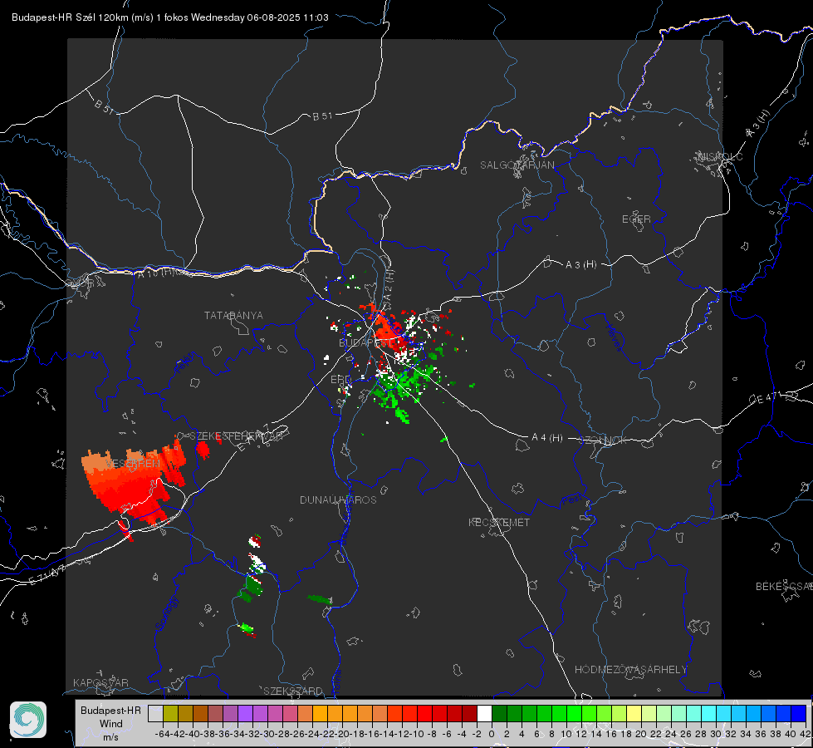Pick the purple swatch between -34 and -32

245,713
